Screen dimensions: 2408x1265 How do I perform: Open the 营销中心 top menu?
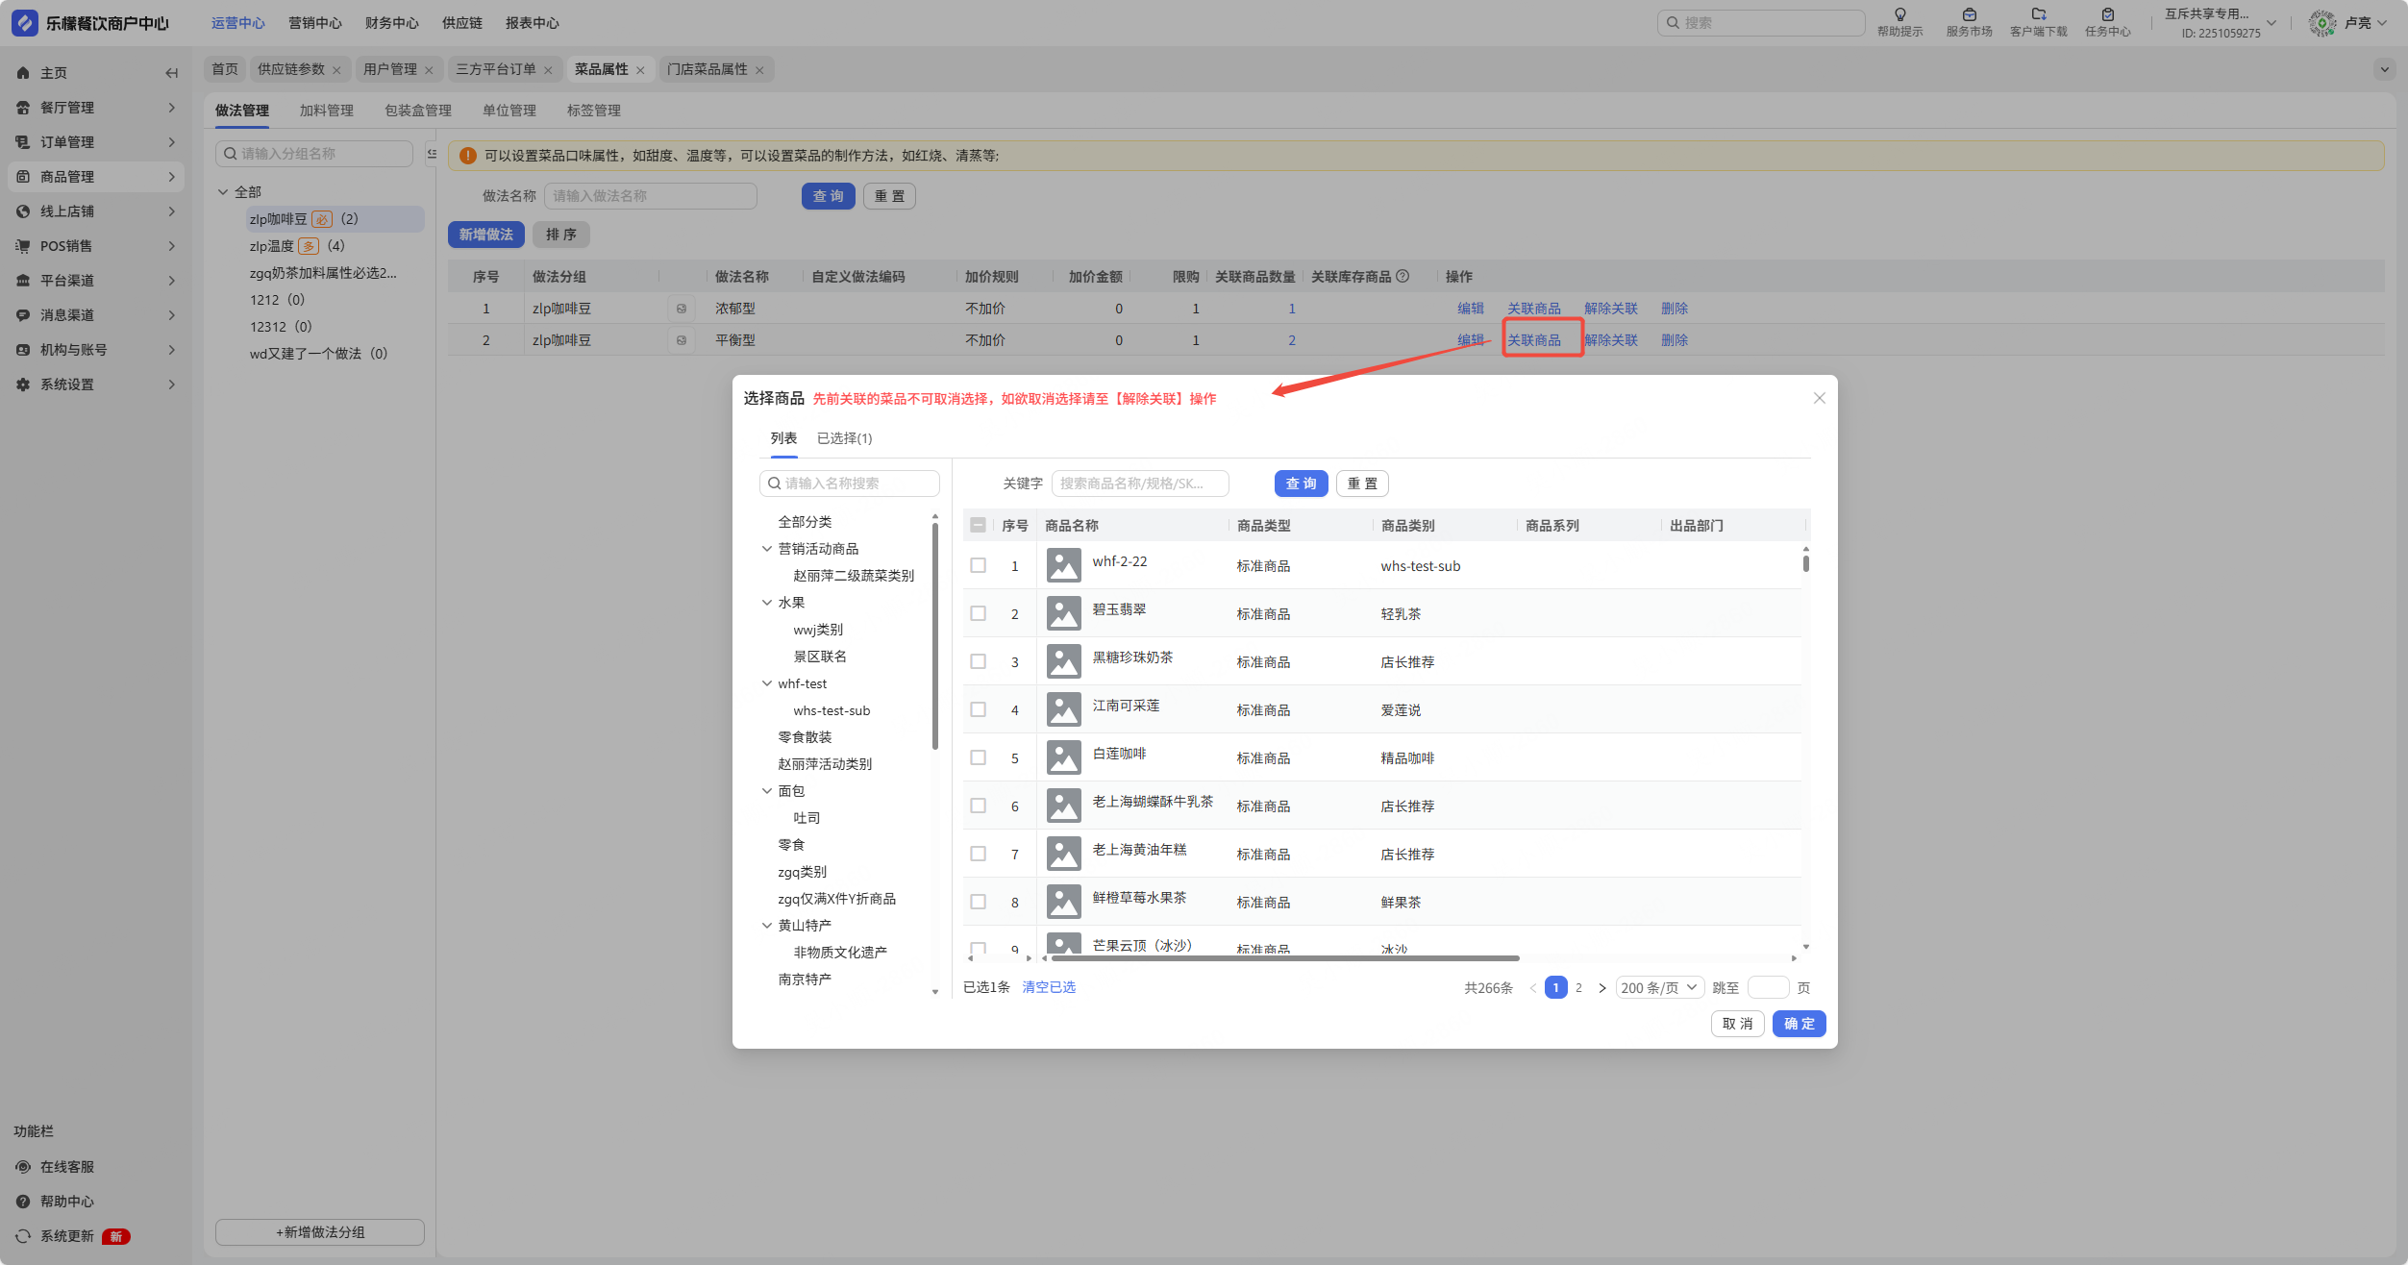coord(314,23)
